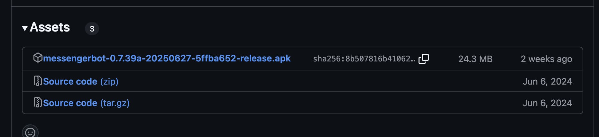Select the sha256 checksum text
The image size is (599, 137).
click(x=364, y=59)
